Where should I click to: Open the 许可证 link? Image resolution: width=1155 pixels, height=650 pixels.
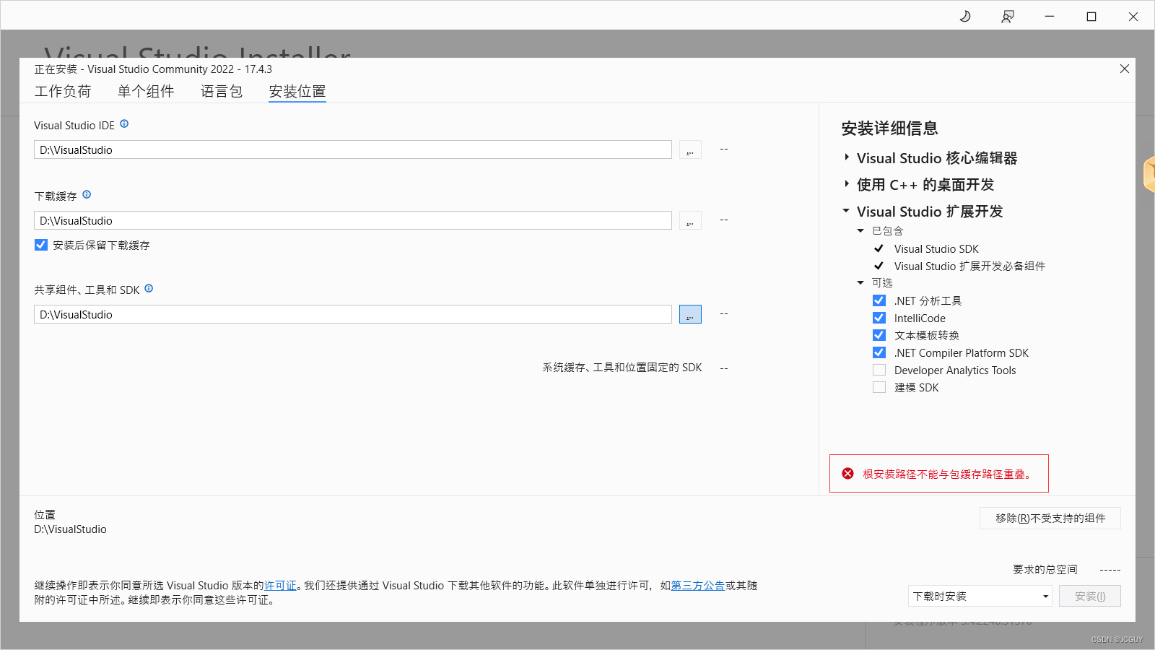point(280,586)
